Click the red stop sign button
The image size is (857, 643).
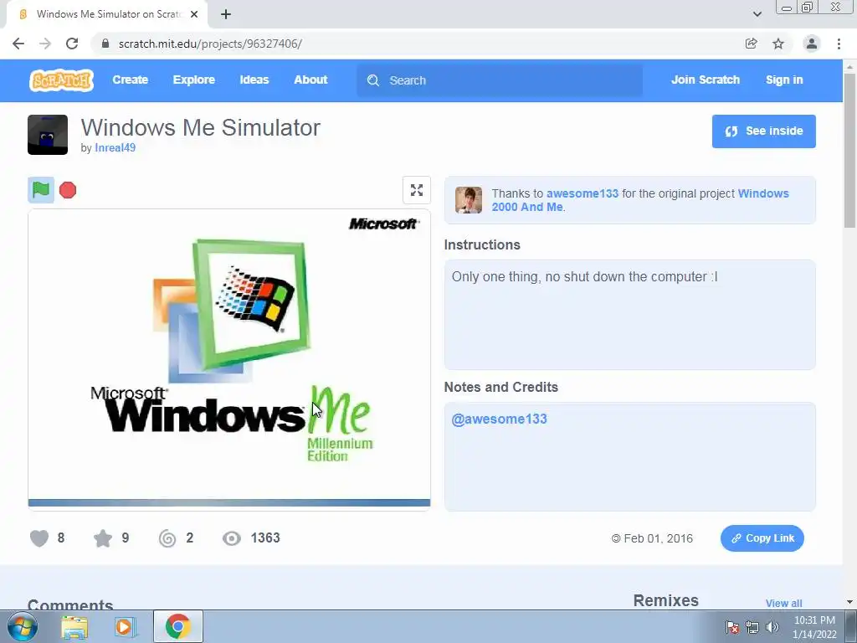click(68, 190)
